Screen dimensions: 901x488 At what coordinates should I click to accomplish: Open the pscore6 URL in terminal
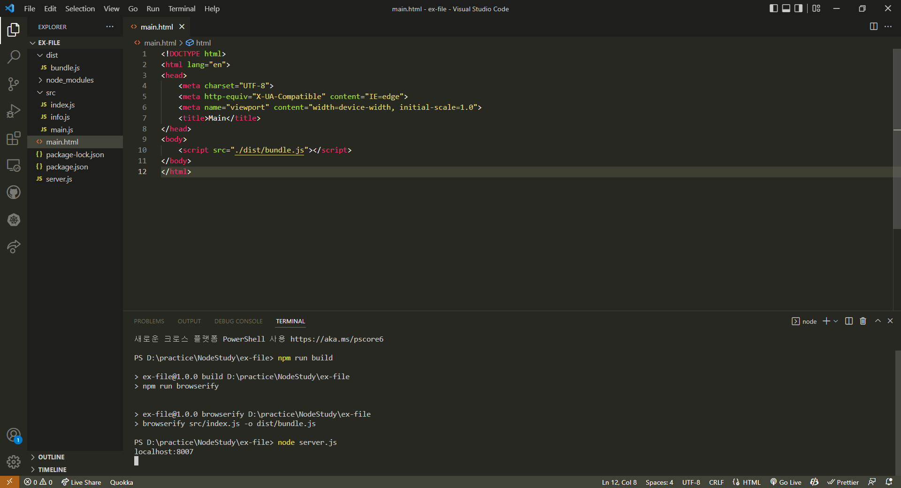click(336, 339)
